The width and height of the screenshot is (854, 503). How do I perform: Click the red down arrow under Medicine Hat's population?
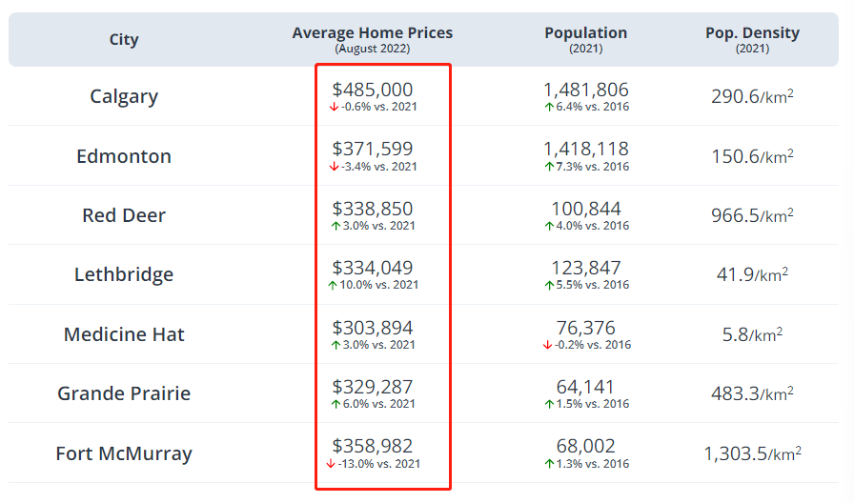tap(548, 345)
